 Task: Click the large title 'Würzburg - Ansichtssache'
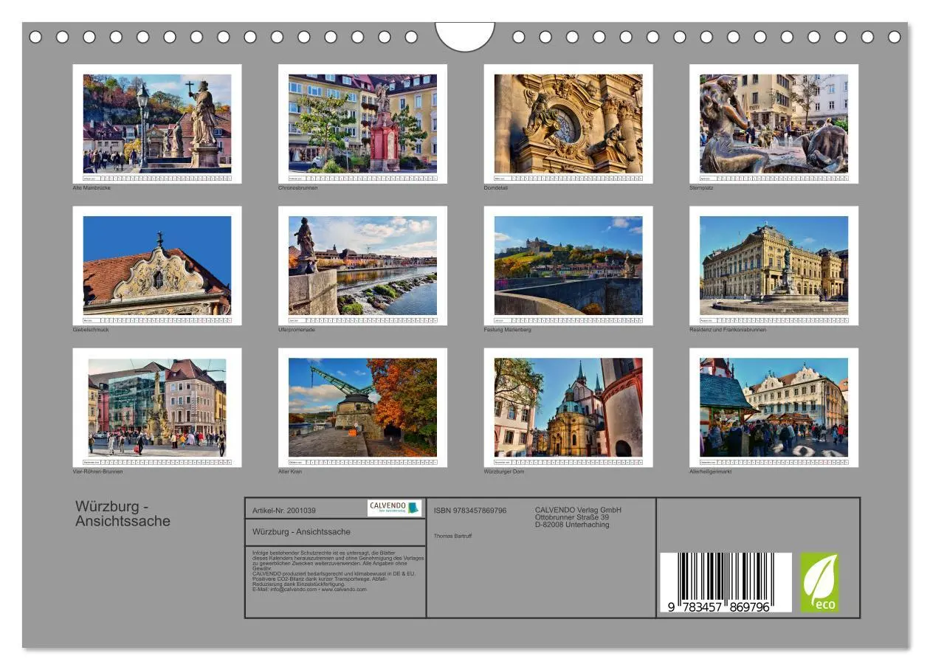(123, 514)
